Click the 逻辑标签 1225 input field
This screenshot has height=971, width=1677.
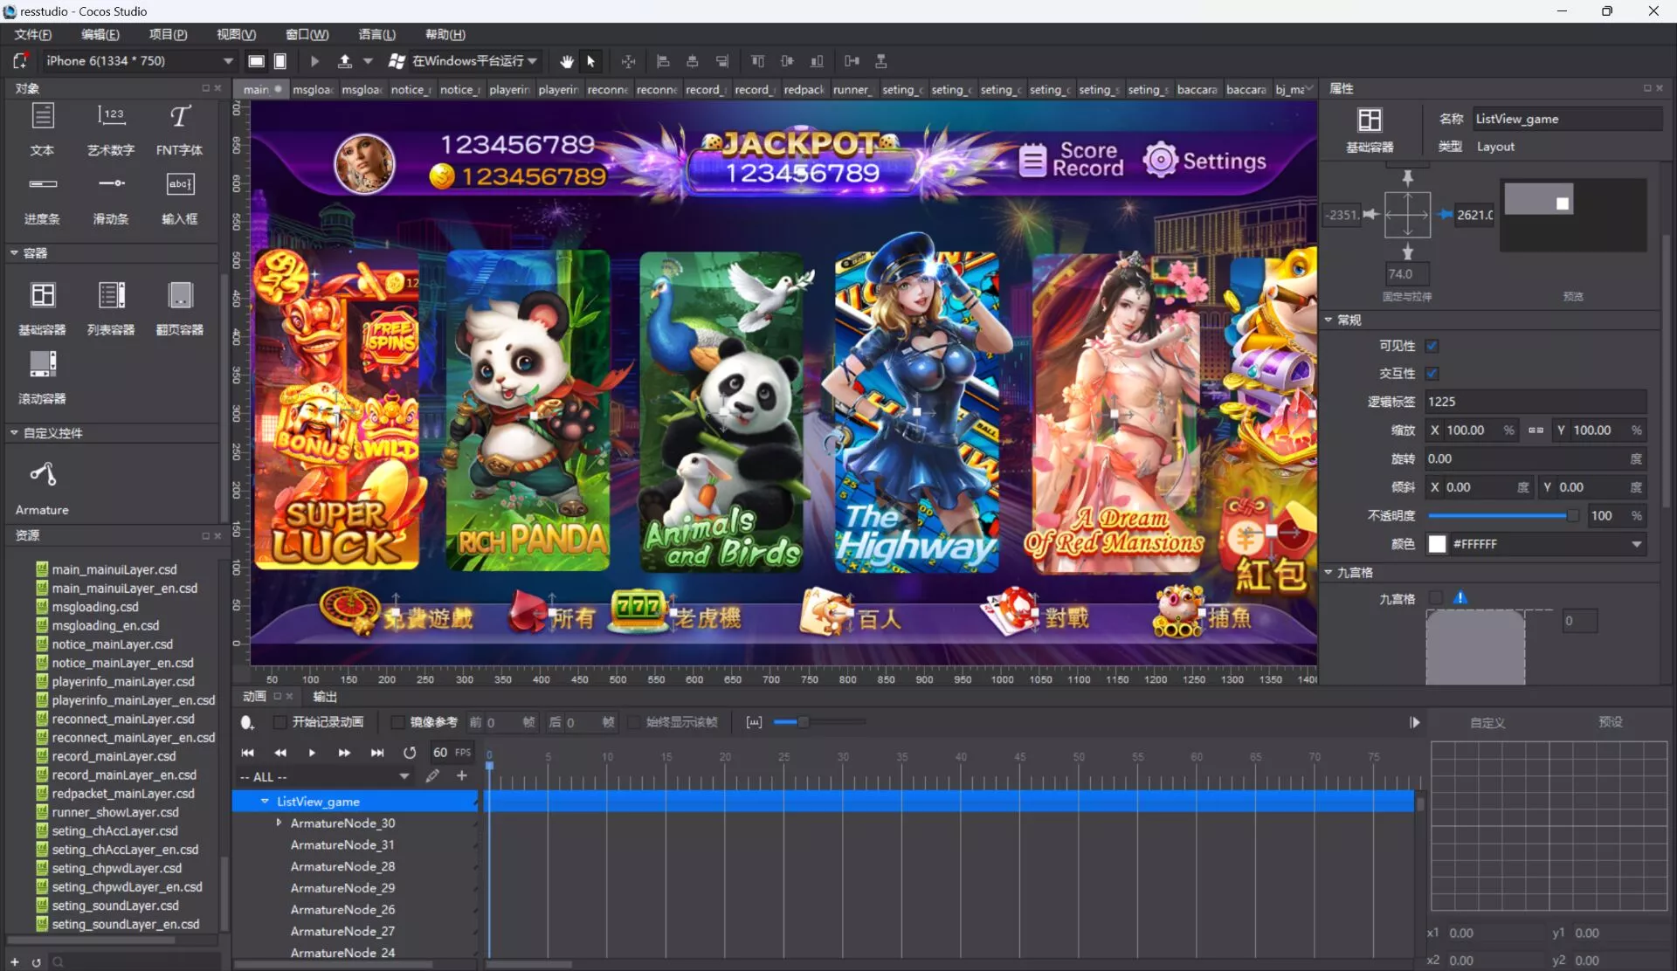point(1534,402)
